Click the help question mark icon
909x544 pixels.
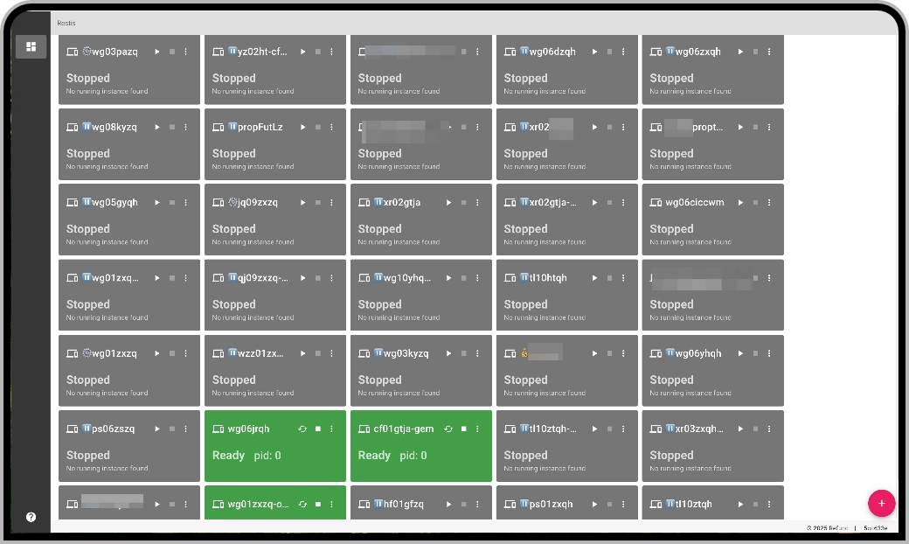coord(31,517)
